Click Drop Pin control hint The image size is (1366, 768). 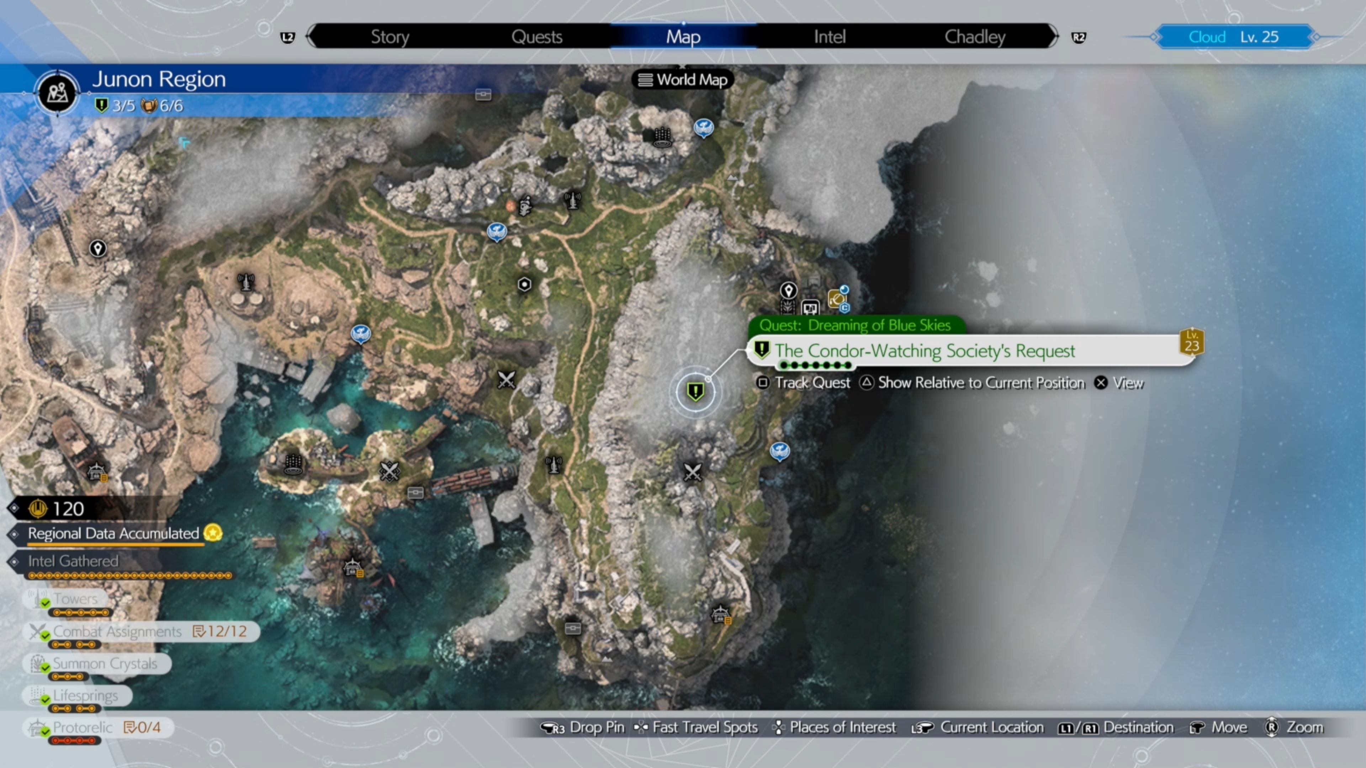(x=582, y=728)
